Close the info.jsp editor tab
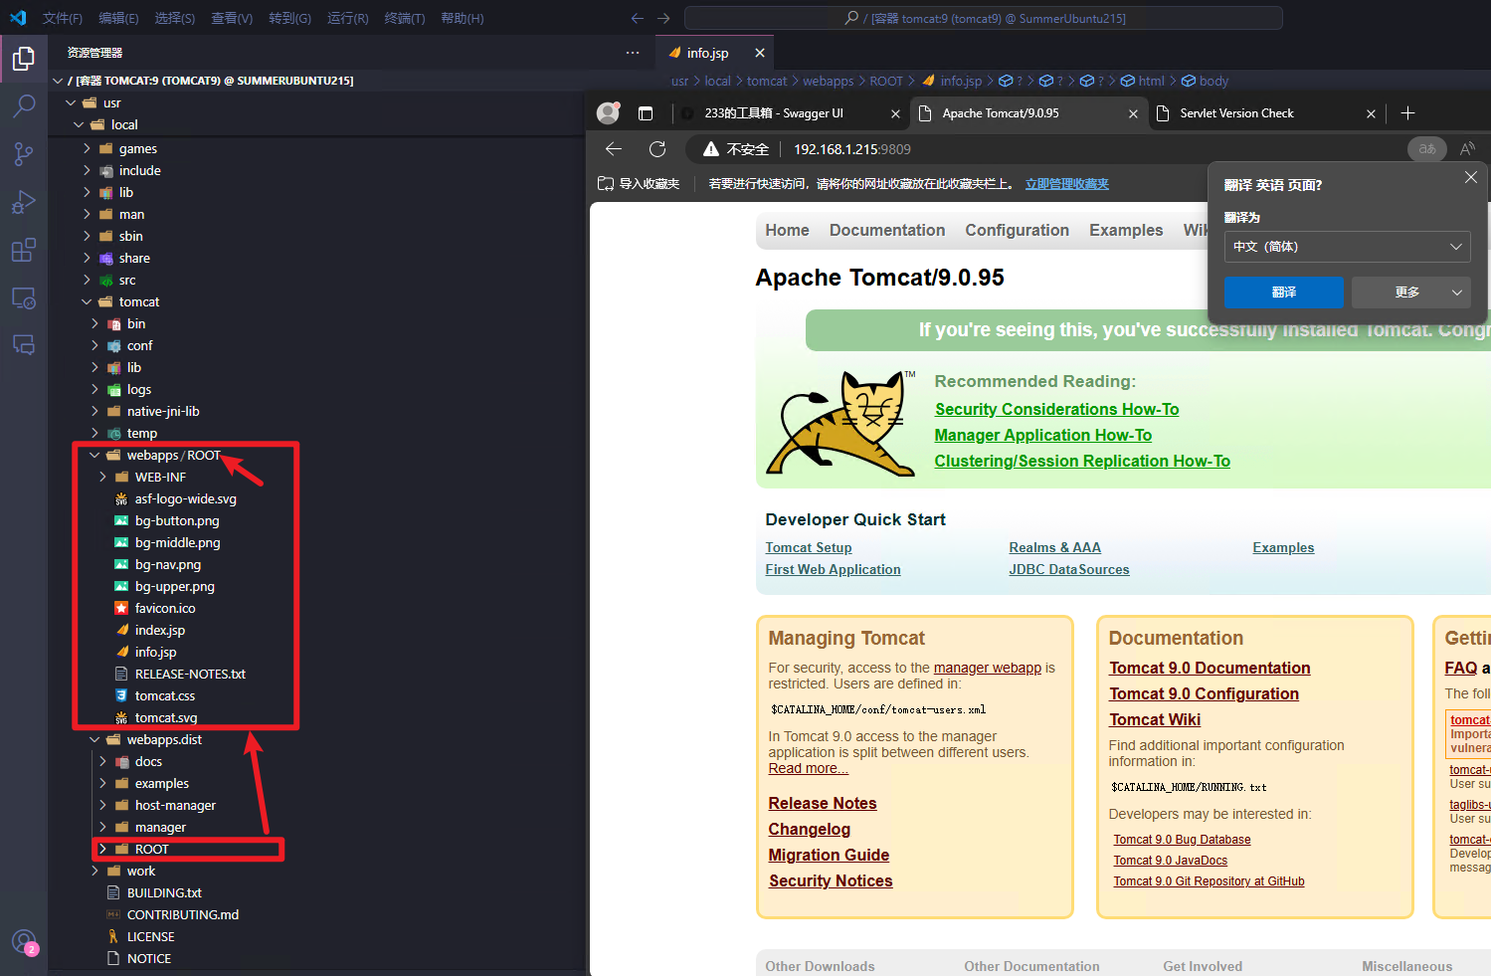The height and width of the screenshot is (976, 1491). coord(760,53)
